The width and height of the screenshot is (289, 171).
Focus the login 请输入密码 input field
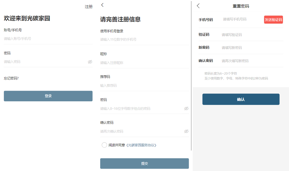click(x=45, y=62)
